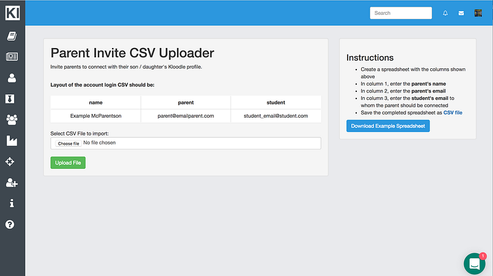Click the green Upload File button
The width and height of the screenshot is (493, 276).
pos(68,163)
